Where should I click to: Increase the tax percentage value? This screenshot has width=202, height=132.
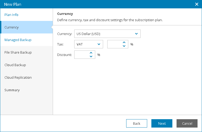point(124,43)
